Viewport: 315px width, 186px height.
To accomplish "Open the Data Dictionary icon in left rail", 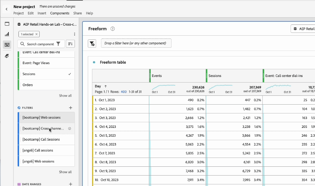I will [7, 56].
